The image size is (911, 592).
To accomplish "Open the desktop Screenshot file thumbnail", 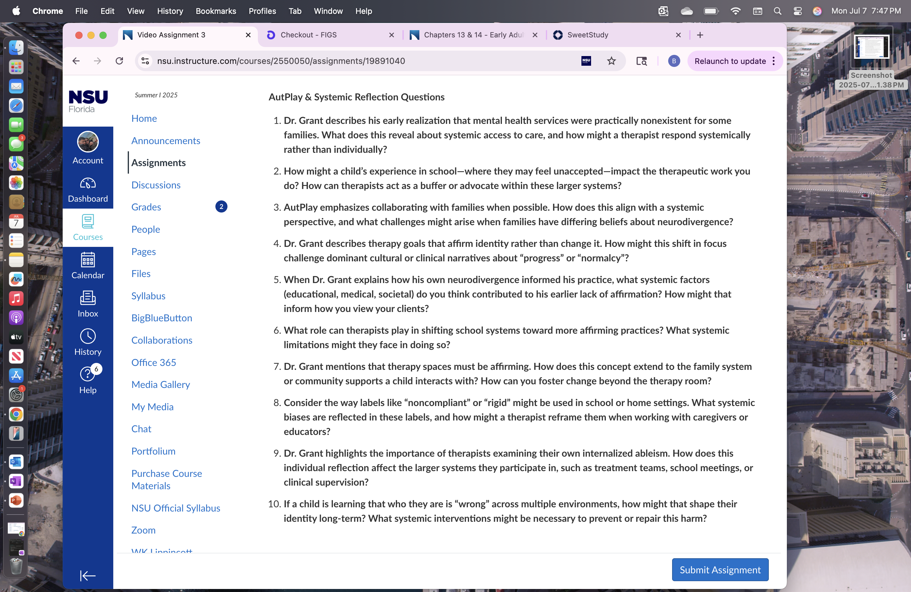I will (x=871, y=47).
